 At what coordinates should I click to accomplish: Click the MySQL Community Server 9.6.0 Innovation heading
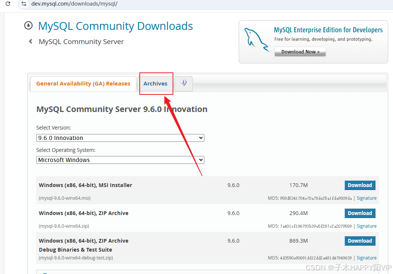pos(122,109)
